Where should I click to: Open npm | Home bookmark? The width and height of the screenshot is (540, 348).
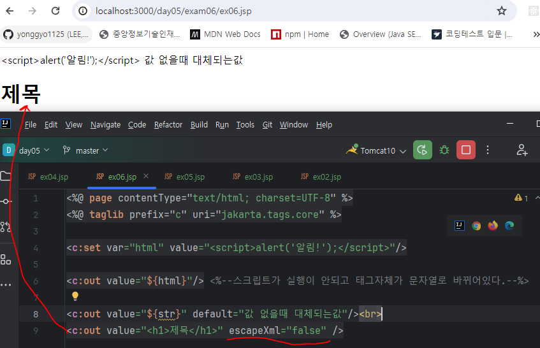(x=300, y=34)
